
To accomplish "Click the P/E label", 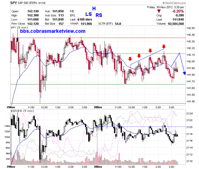I will click(72, 11).
